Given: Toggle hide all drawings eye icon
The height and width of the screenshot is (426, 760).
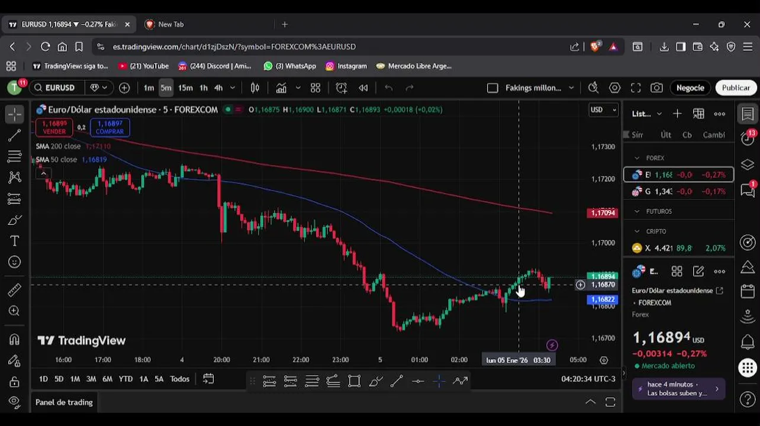Looking at the screenshot, I should [x=15, y=404].
